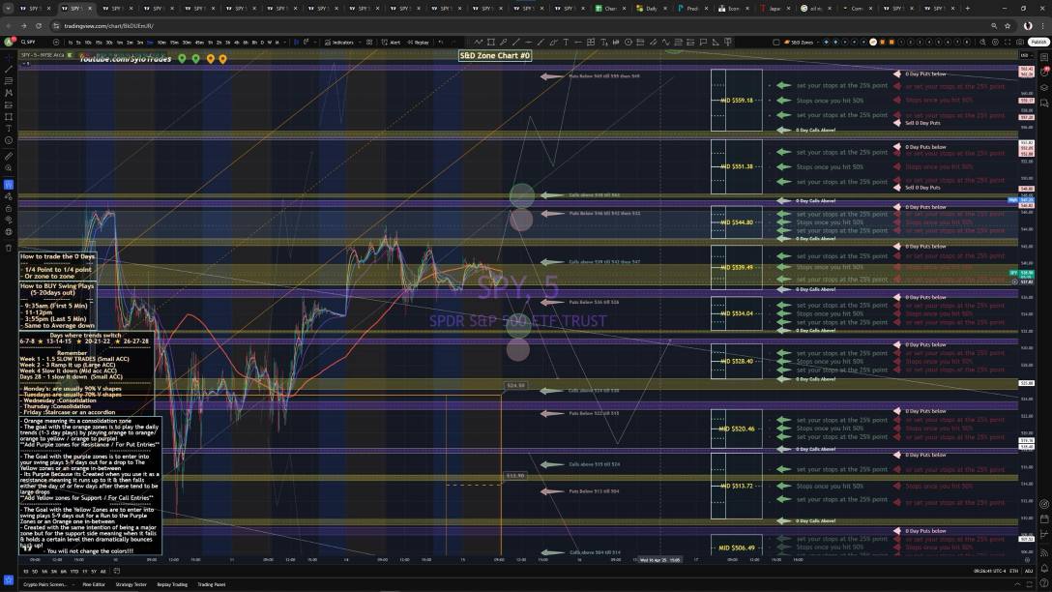1052x592 pixels.
Task: Open the ruler measure tool in left sidebar
Action: pos(8,155)
